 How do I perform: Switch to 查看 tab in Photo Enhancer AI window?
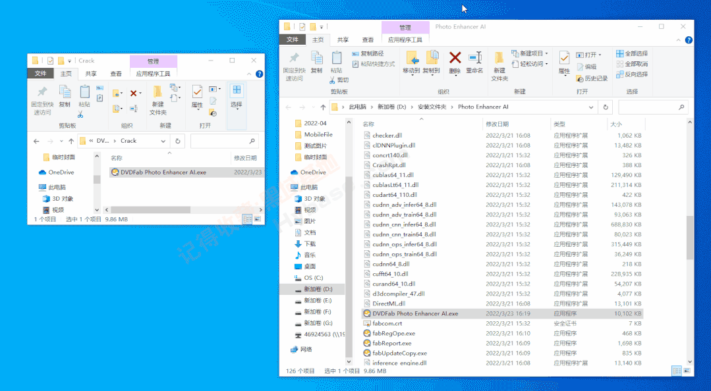tap(368, 40)
